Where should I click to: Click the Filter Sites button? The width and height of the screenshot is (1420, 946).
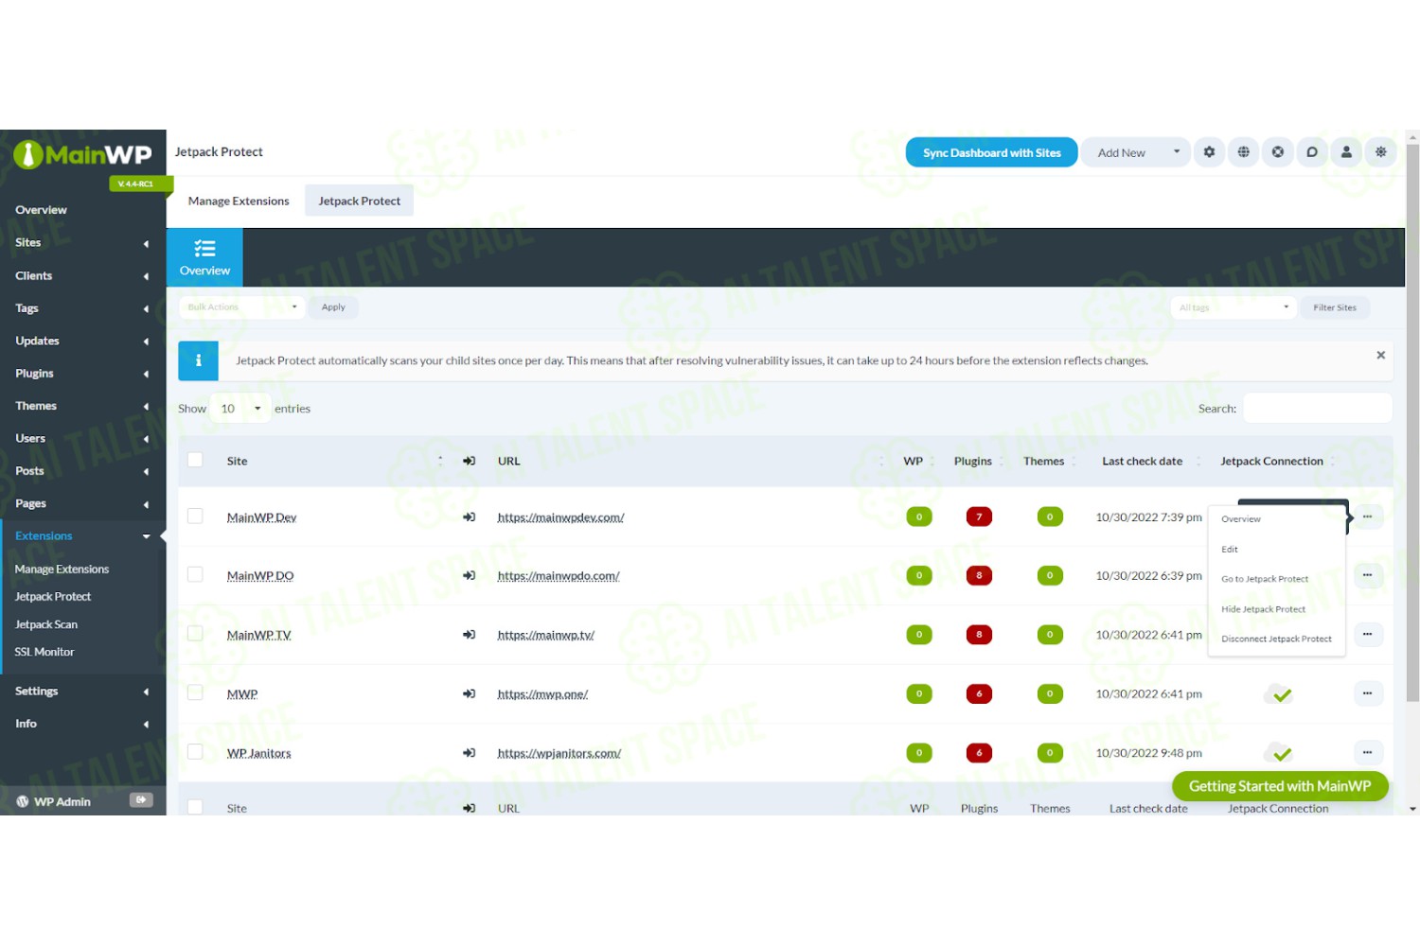pos(1335,307)
